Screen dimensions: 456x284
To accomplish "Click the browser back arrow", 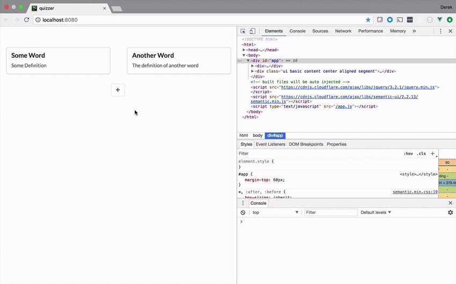I will click(6, 20).
